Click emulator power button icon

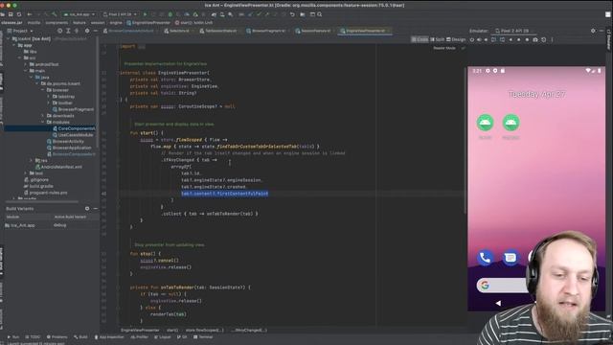click(472, 39)
